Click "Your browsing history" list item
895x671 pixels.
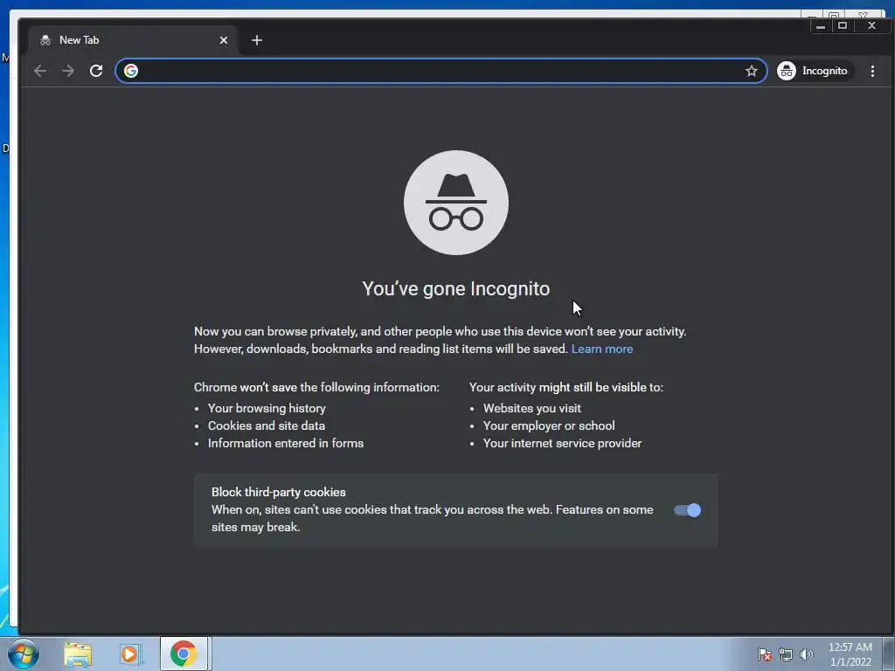coord(267,408)
